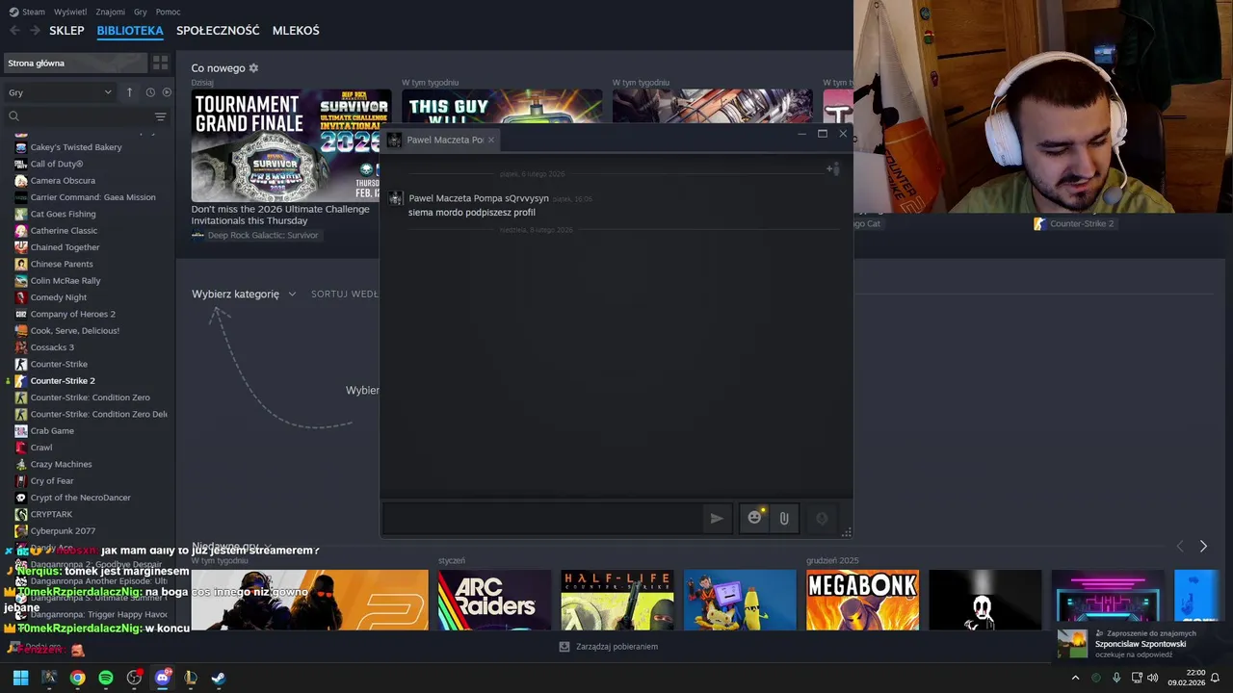Open Pawel Maczeta Pompa sQrvvysyn sender name

pyautogui.click(x=479, y=198)
